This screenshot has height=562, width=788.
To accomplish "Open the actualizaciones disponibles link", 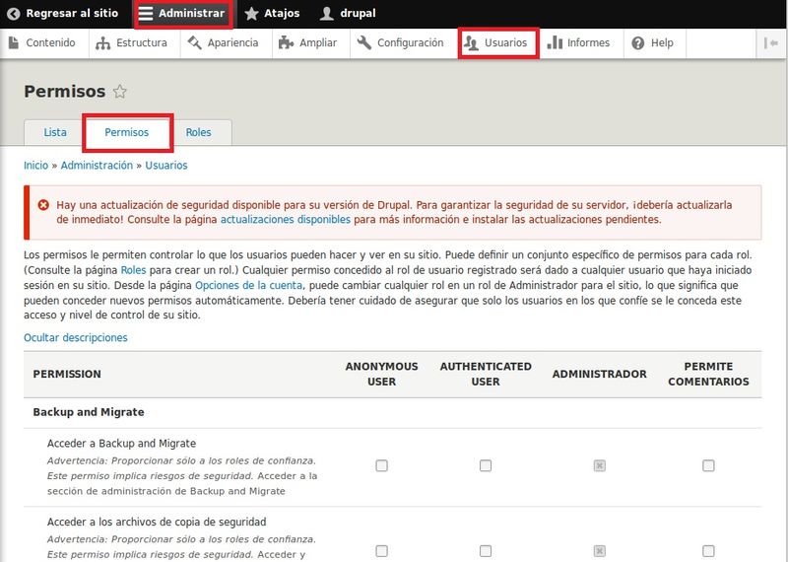I will coord(286,220).
